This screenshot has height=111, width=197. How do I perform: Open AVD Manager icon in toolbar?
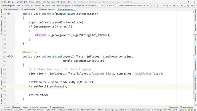pyautogui.click(x=185, y=6)
